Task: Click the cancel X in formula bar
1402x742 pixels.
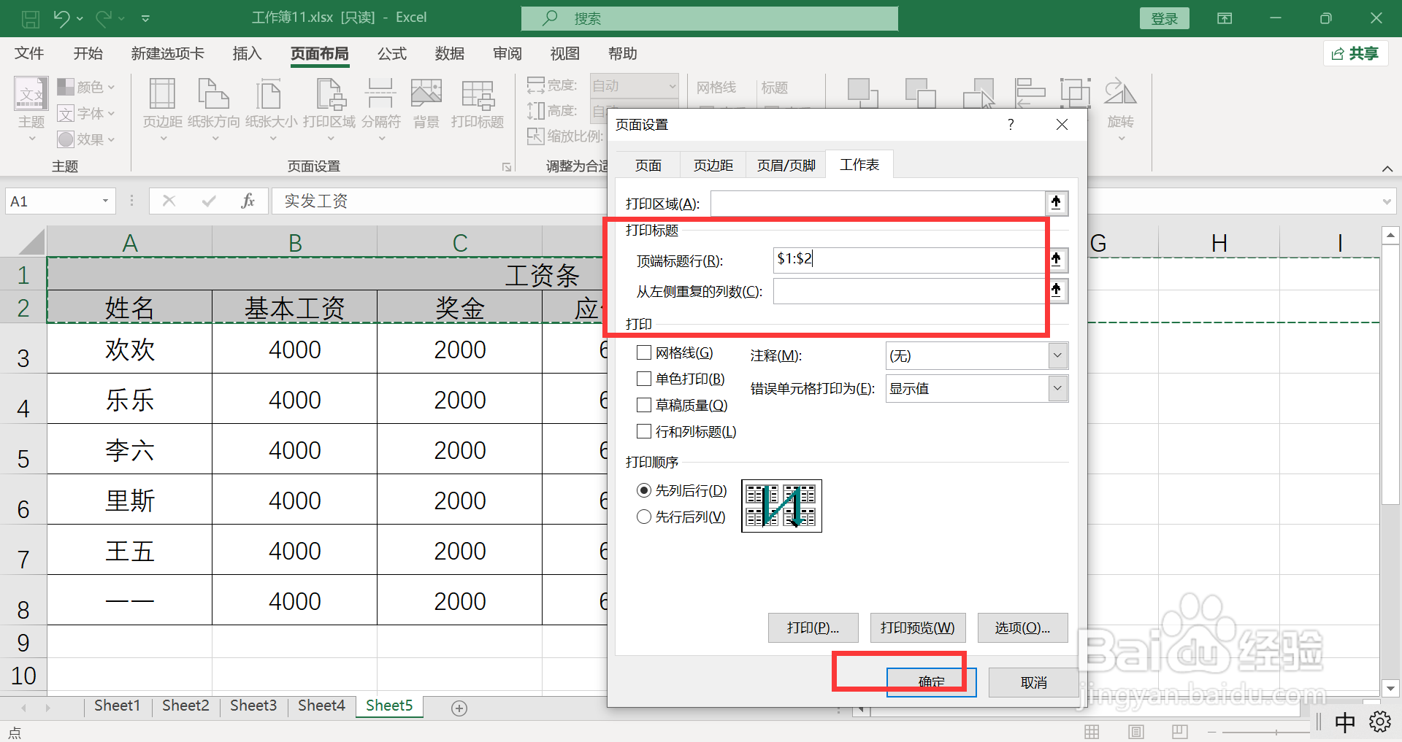Action: 169,201
